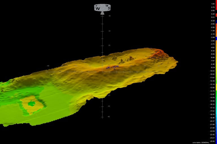Click the red-orange peak on the terrain ridge
The height and width of the screenshot is (144, 217).
[x=159, y=53]
